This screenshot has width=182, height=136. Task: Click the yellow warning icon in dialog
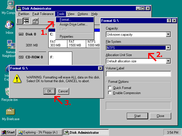click(17, 79)
